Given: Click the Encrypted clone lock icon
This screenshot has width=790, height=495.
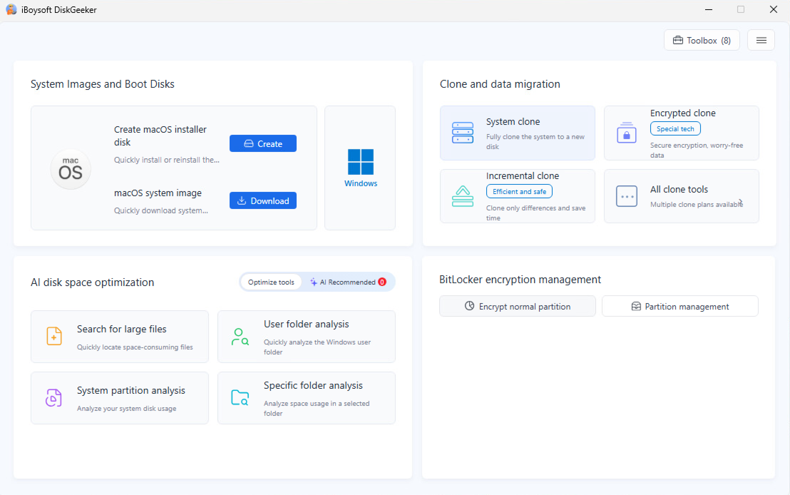Looking at the screenshot, I should [x=626, y=133].
